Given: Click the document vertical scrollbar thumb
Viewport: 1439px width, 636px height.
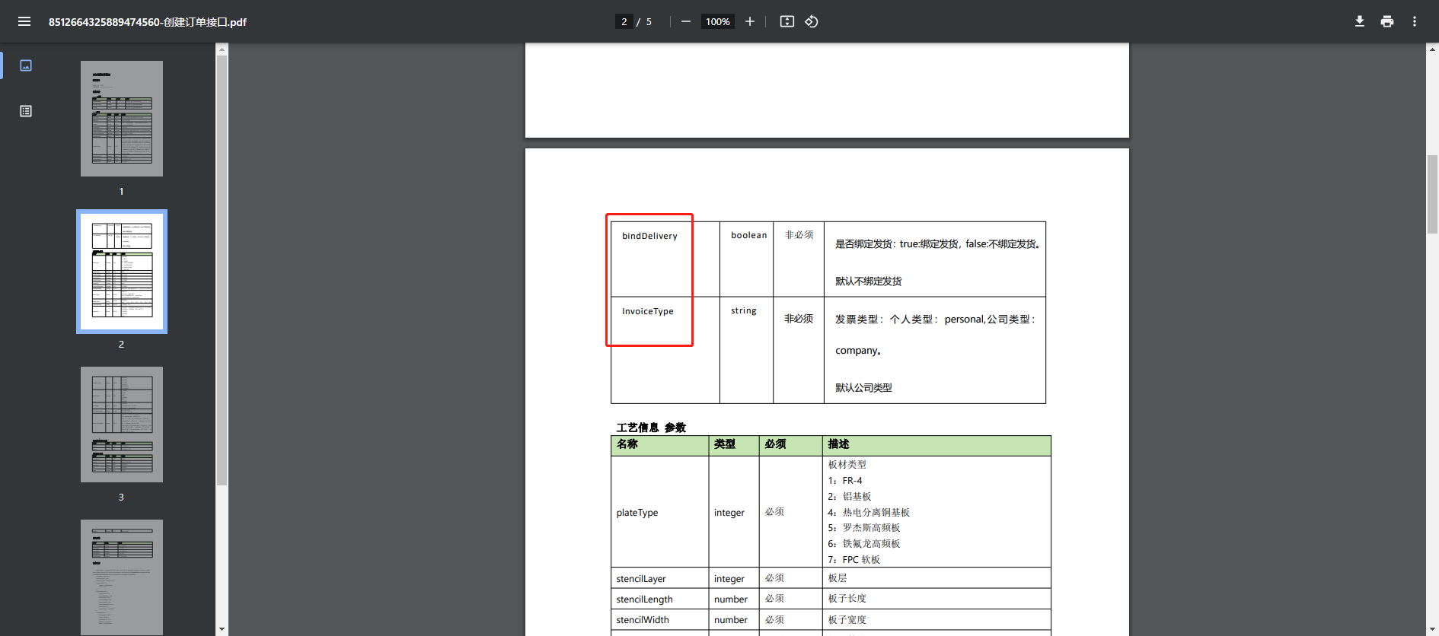Looking at the screenshot, I should click(x=1432, y=194).
